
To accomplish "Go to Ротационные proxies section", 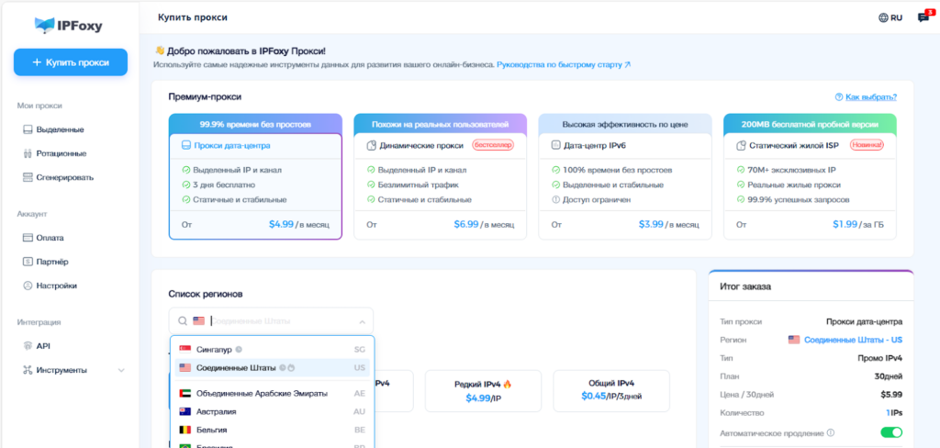I will (61, 153).
